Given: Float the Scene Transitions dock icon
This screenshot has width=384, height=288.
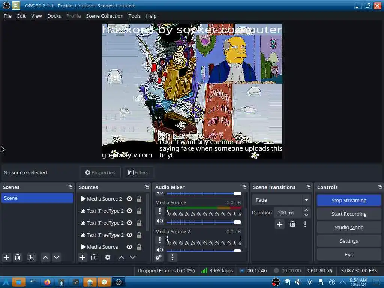Looking at the screenshot, I should point(309,187).
